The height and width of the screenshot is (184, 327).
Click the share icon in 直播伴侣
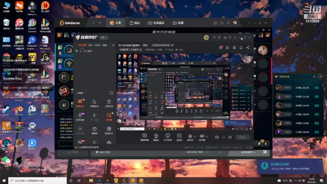tap(248, 47)
